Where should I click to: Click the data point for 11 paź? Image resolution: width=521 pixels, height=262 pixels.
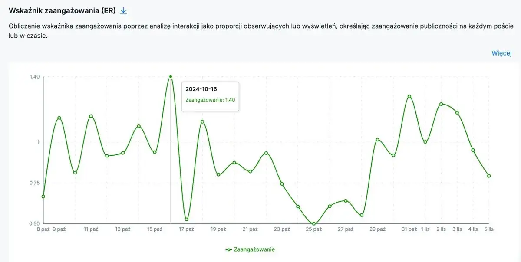pos(91,116)
